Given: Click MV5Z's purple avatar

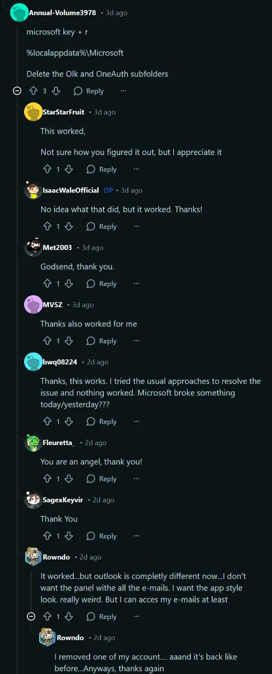Looking at the screenshot, I should tap(33, 305).
